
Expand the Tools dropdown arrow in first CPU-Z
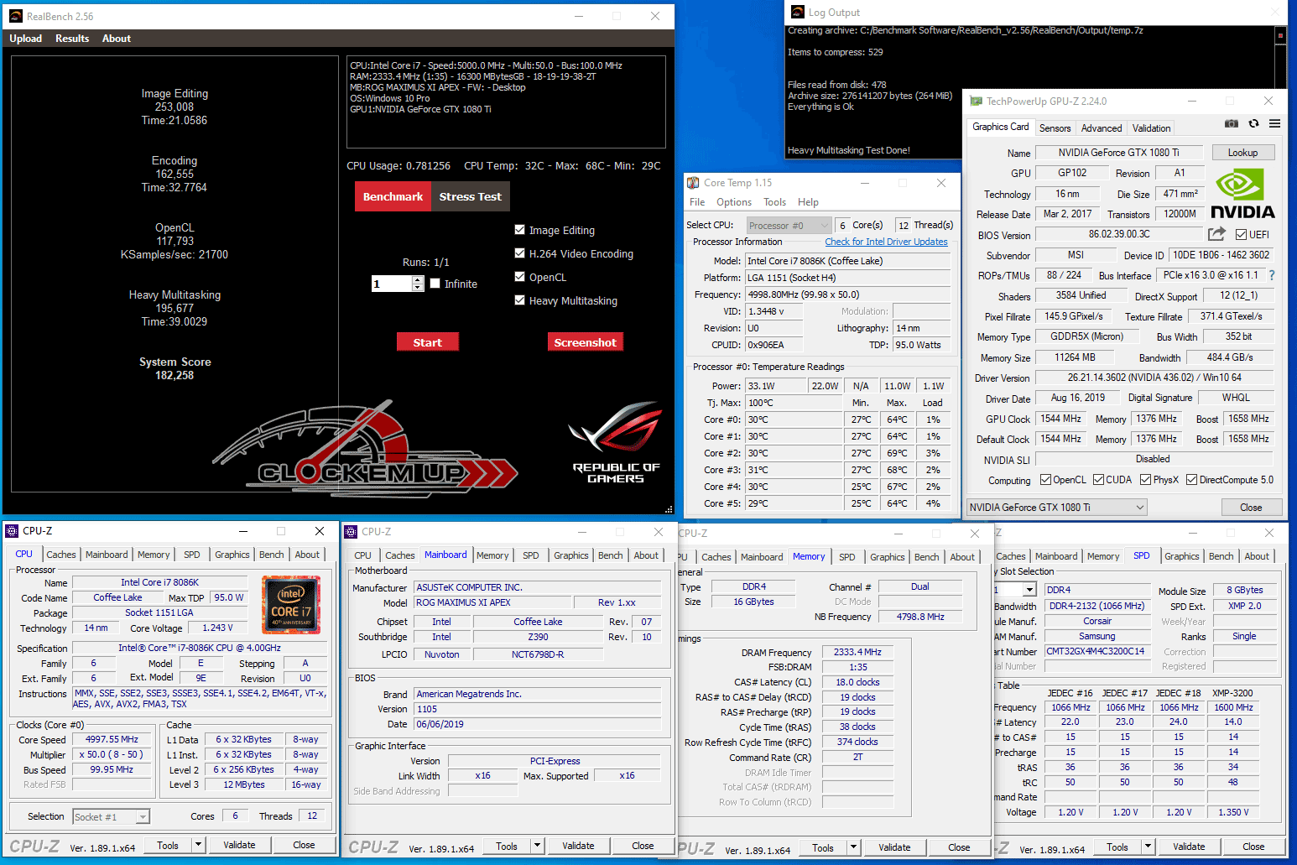click(199, 845)
